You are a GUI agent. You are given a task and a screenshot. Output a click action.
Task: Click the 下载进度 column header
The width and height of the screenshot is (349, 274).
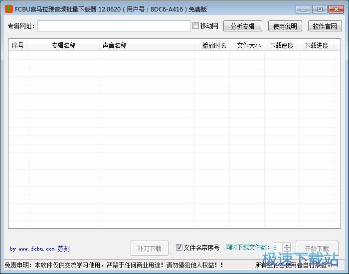[x=316, y=45]
